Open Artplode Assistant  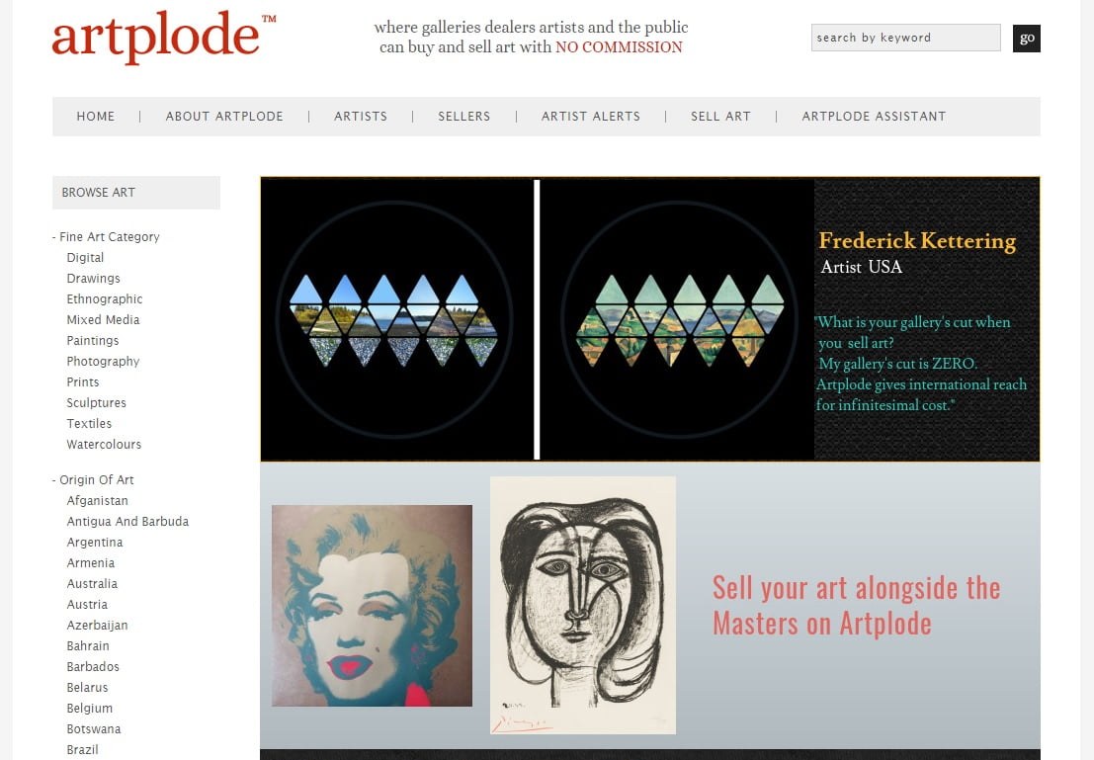coord(874,117)
